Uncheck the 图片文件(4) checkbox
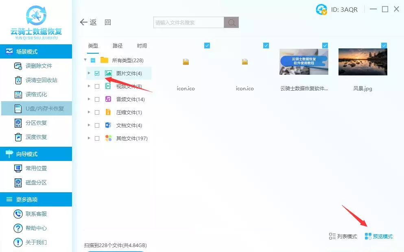Screen dimensions: 404x252 click(97, 73)
